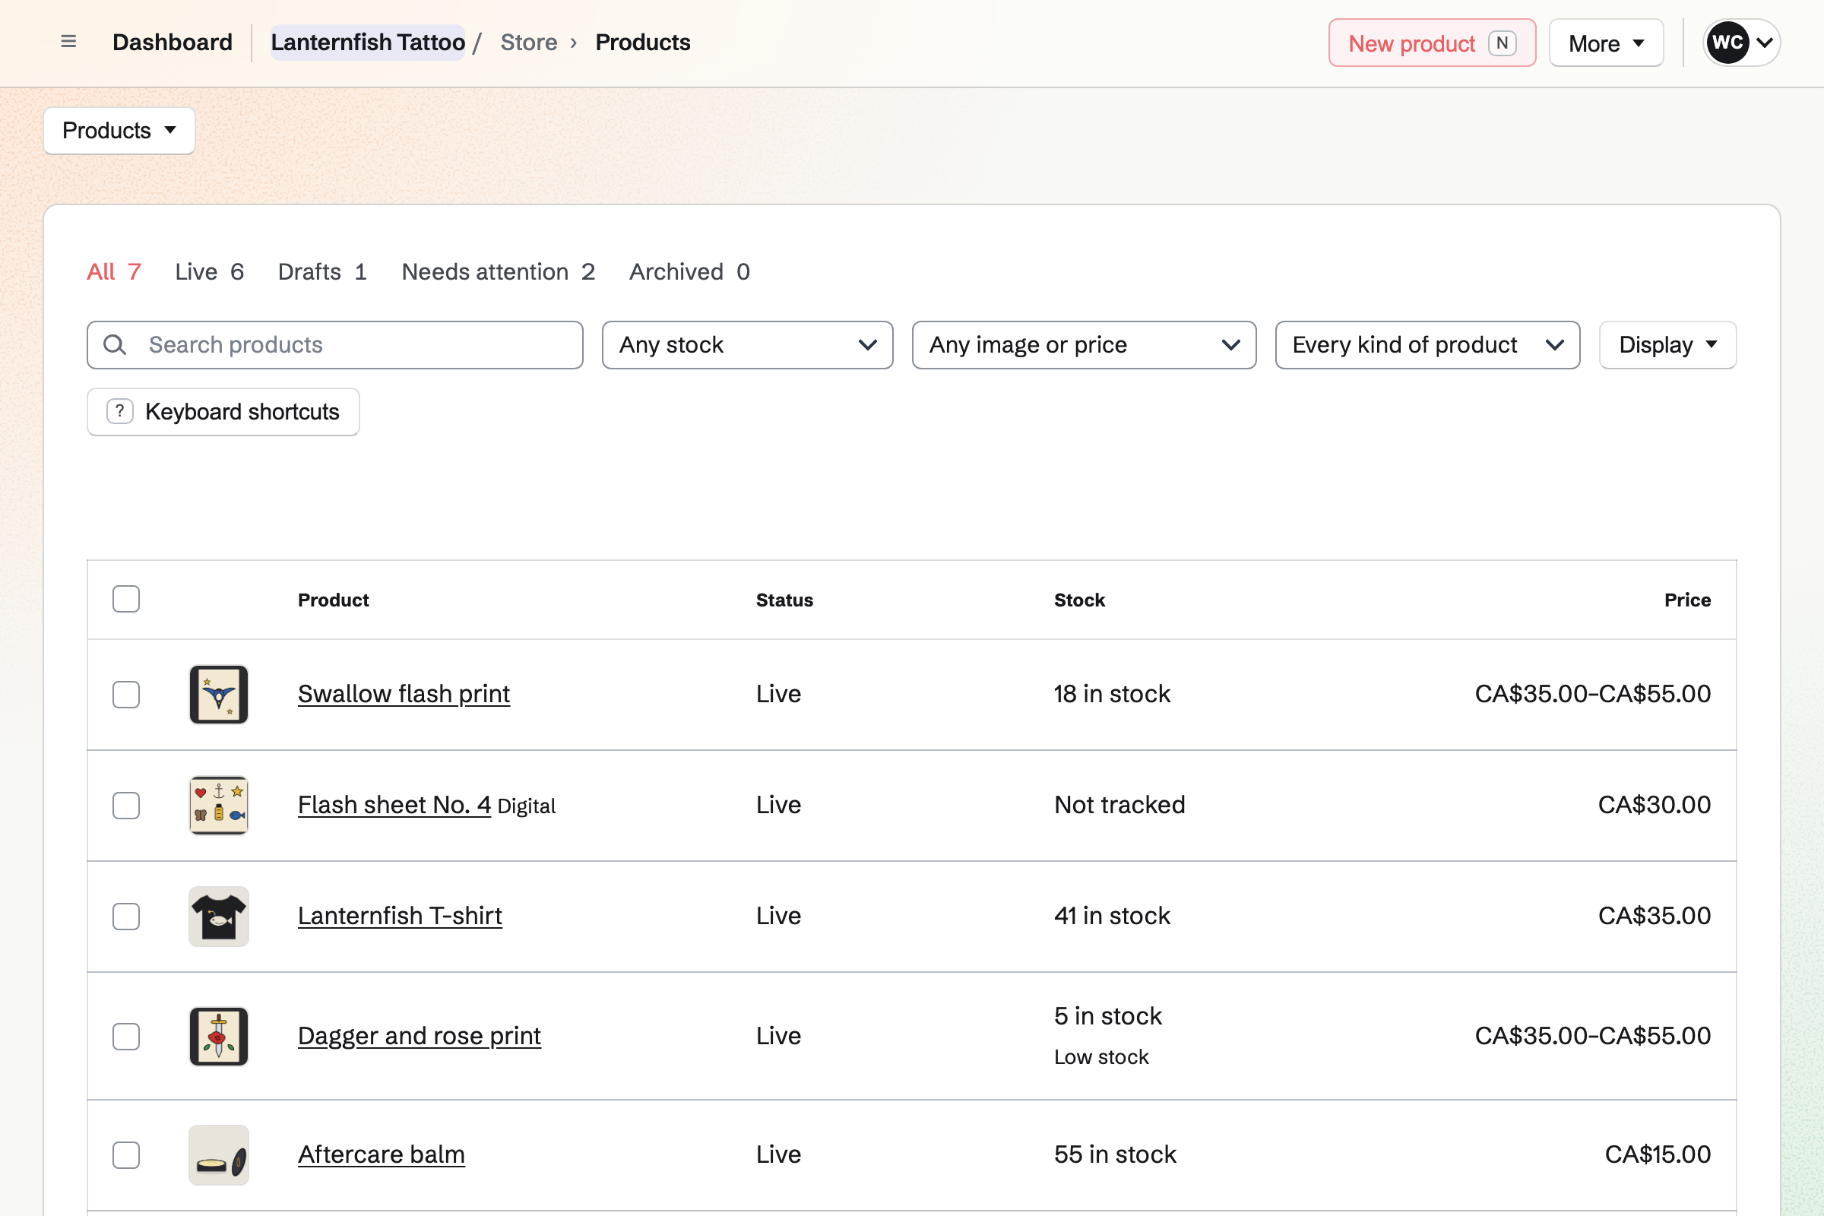Go to Dashboard link
The width and height of the screenshot is (1824, 1216).
(x=173, y=42)
